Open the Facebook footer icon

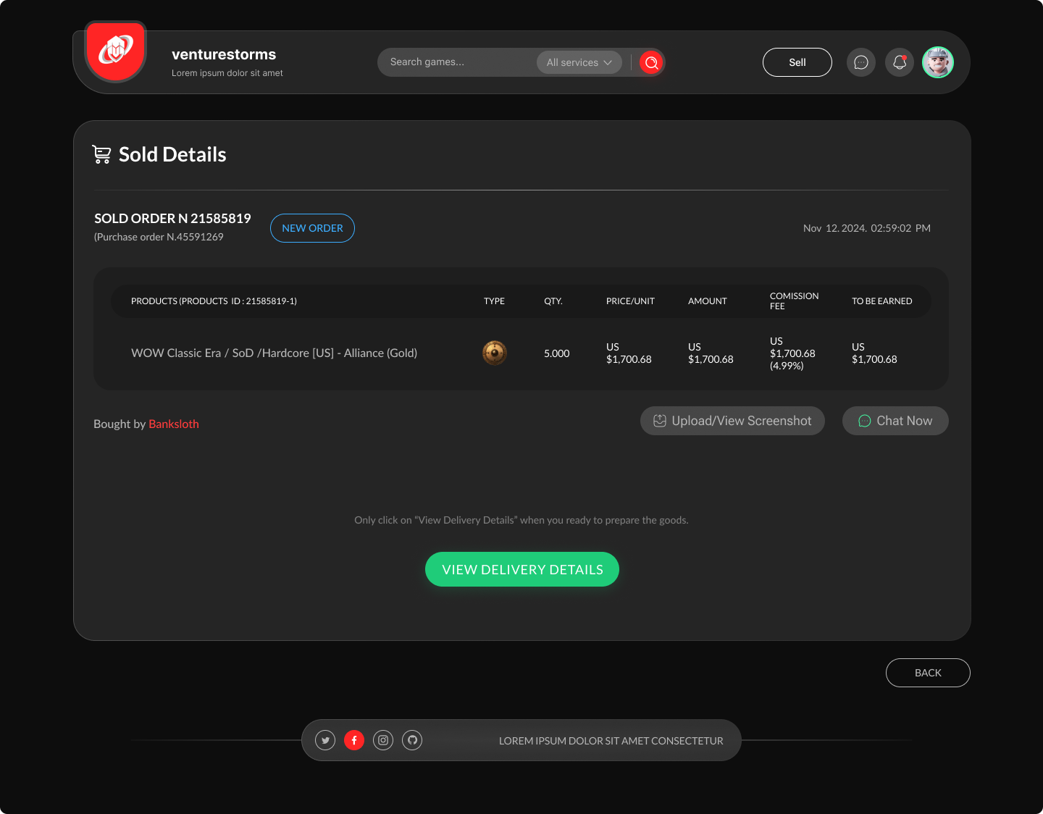click(354, 740)
